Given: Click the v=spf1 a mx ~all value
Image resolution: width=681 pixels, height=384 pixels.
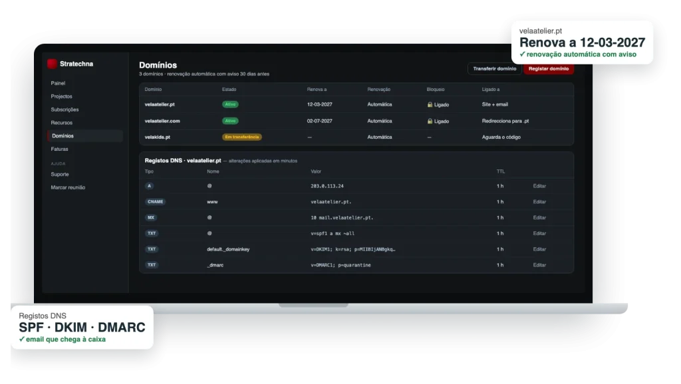Looking at the screenshot, I should 333,233.
